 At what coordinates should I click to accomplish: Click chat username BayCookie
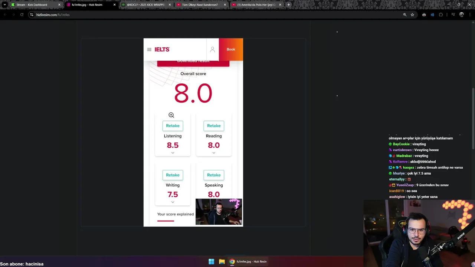click(401, 144)
